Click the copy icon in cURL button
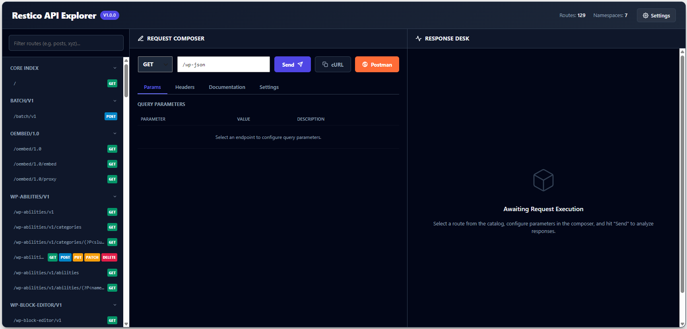 click(325, 64)
